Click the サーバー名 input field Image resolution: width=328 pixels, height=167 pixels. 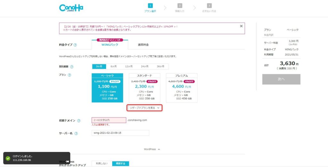pos(120,133)
